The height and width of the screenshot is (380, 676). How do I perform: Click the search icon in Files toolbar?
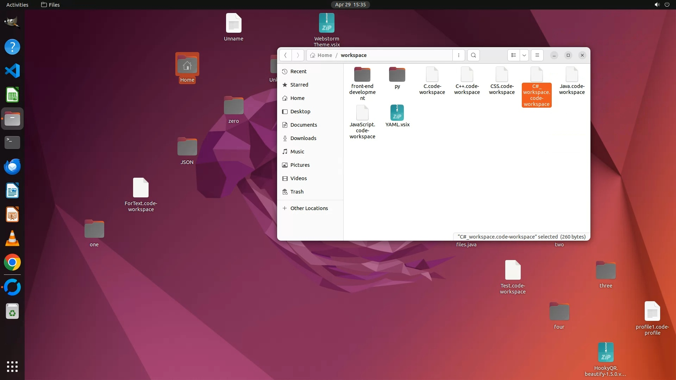pos(473,55)
